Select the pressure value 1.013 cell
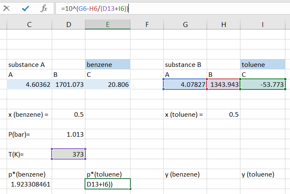The image size is (290, 194). coord(69,134)
